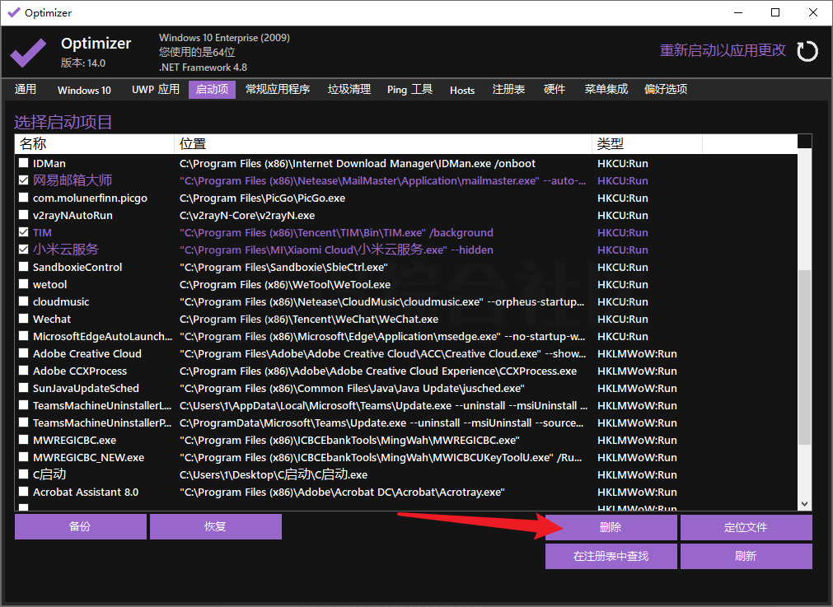This screenshot has height=607, width=833.
Task: Open the 偏好选项 tab
Action: 666,89
